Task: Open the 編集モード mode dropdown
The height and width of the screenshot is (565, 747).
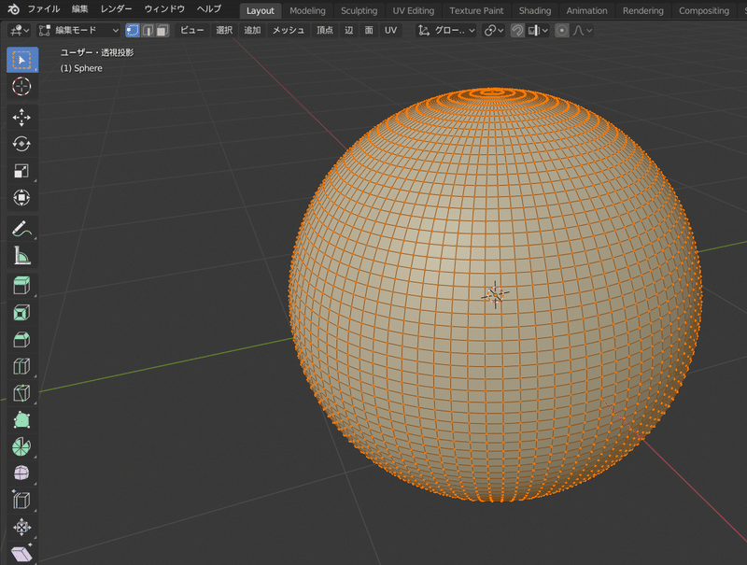Action: (78, 30)
